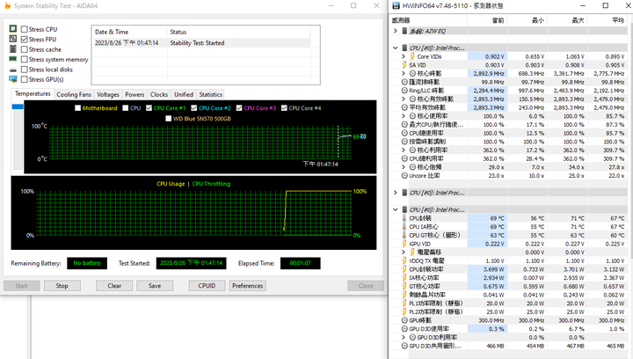Expand the AZW EQ system node in HWiNFO
The image size is (633, 359).
[x=396, y=31]
